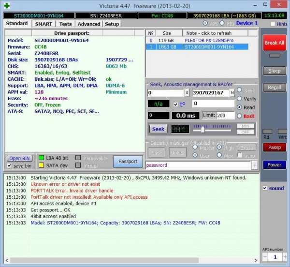Select the Bad! radio option

pos(239,116)
